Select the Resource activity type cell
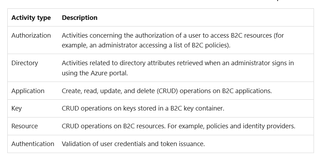The width and height of the screenshot is (322, 160). [24, 126]
